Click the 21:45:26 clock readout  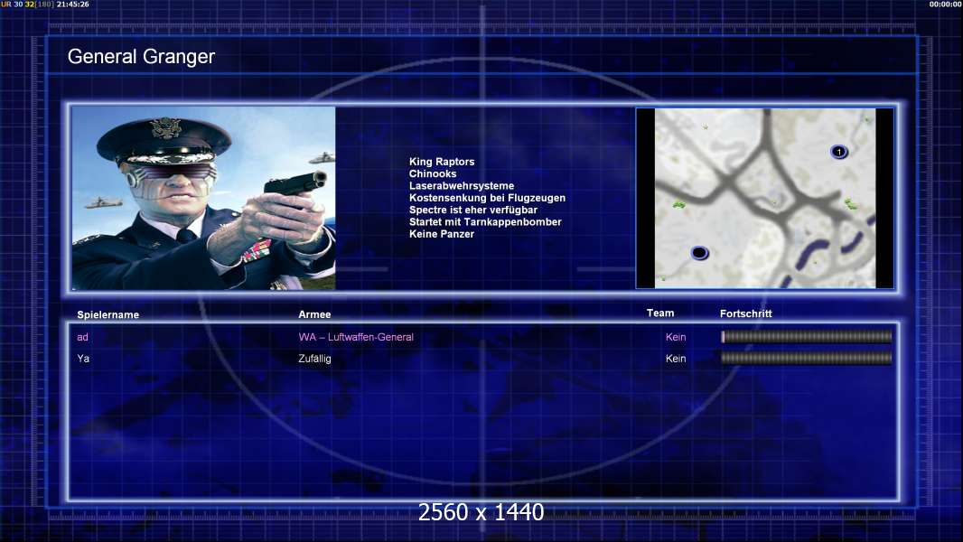tap(73, 5)
